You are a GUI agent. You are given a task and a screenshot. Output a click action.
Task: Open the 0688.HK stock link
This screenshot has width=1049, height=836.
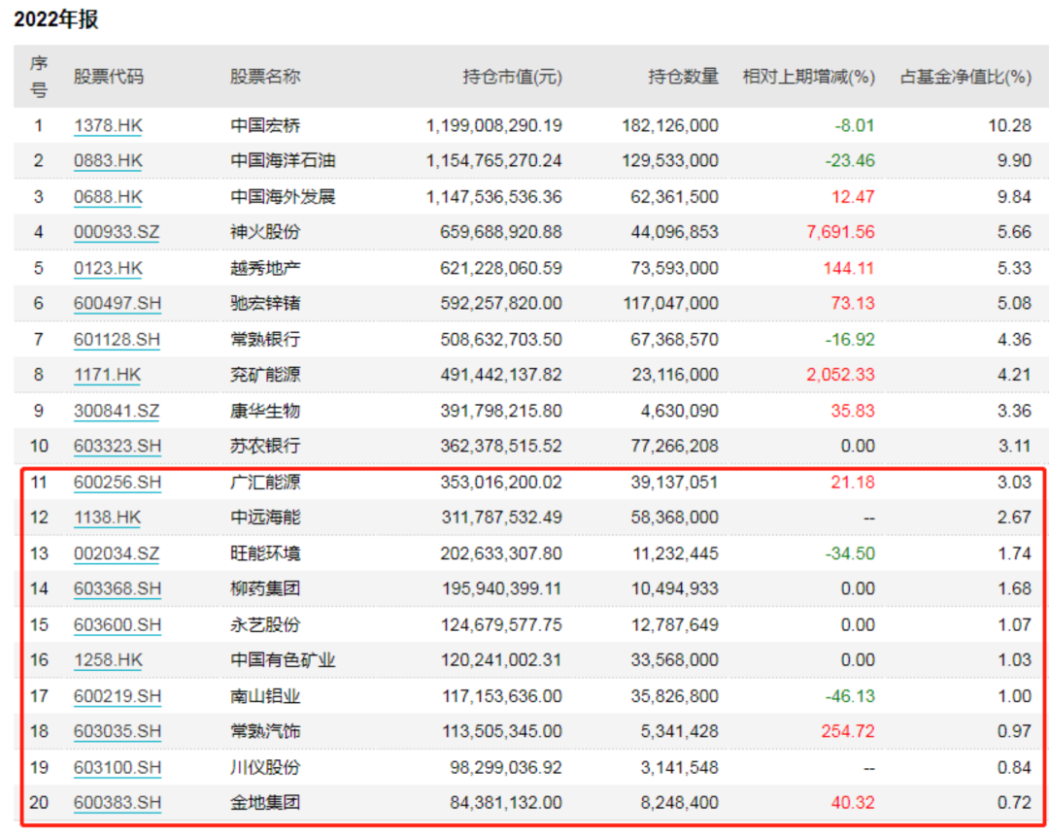click(108, 197)
